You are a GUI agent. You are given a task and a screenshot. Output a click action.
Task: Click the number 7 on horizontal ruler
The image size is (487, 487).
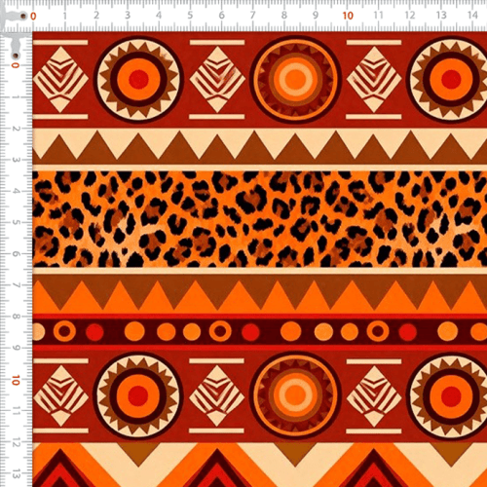tap(252, 16)
